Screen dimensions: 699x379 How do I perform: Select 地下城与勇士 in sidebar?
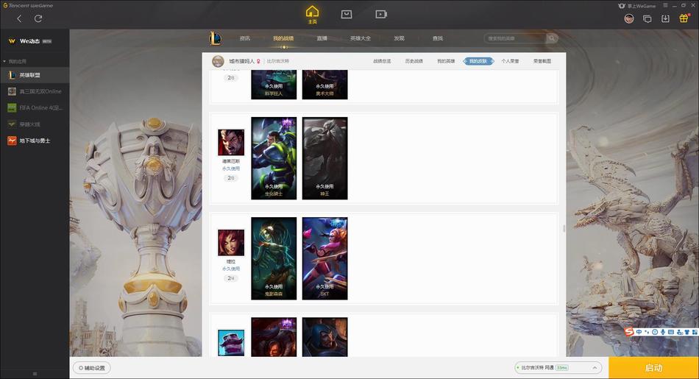(35, 141)
